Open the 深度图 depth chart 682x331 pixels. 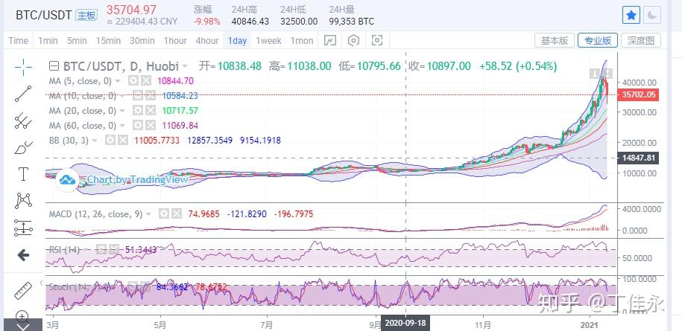(x=641, y=40)
